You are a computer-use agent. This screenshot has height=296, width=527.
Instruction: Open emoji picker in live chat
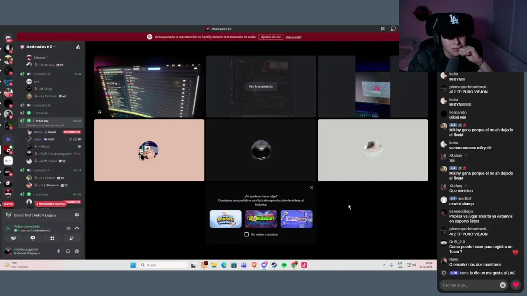(503, 285)
